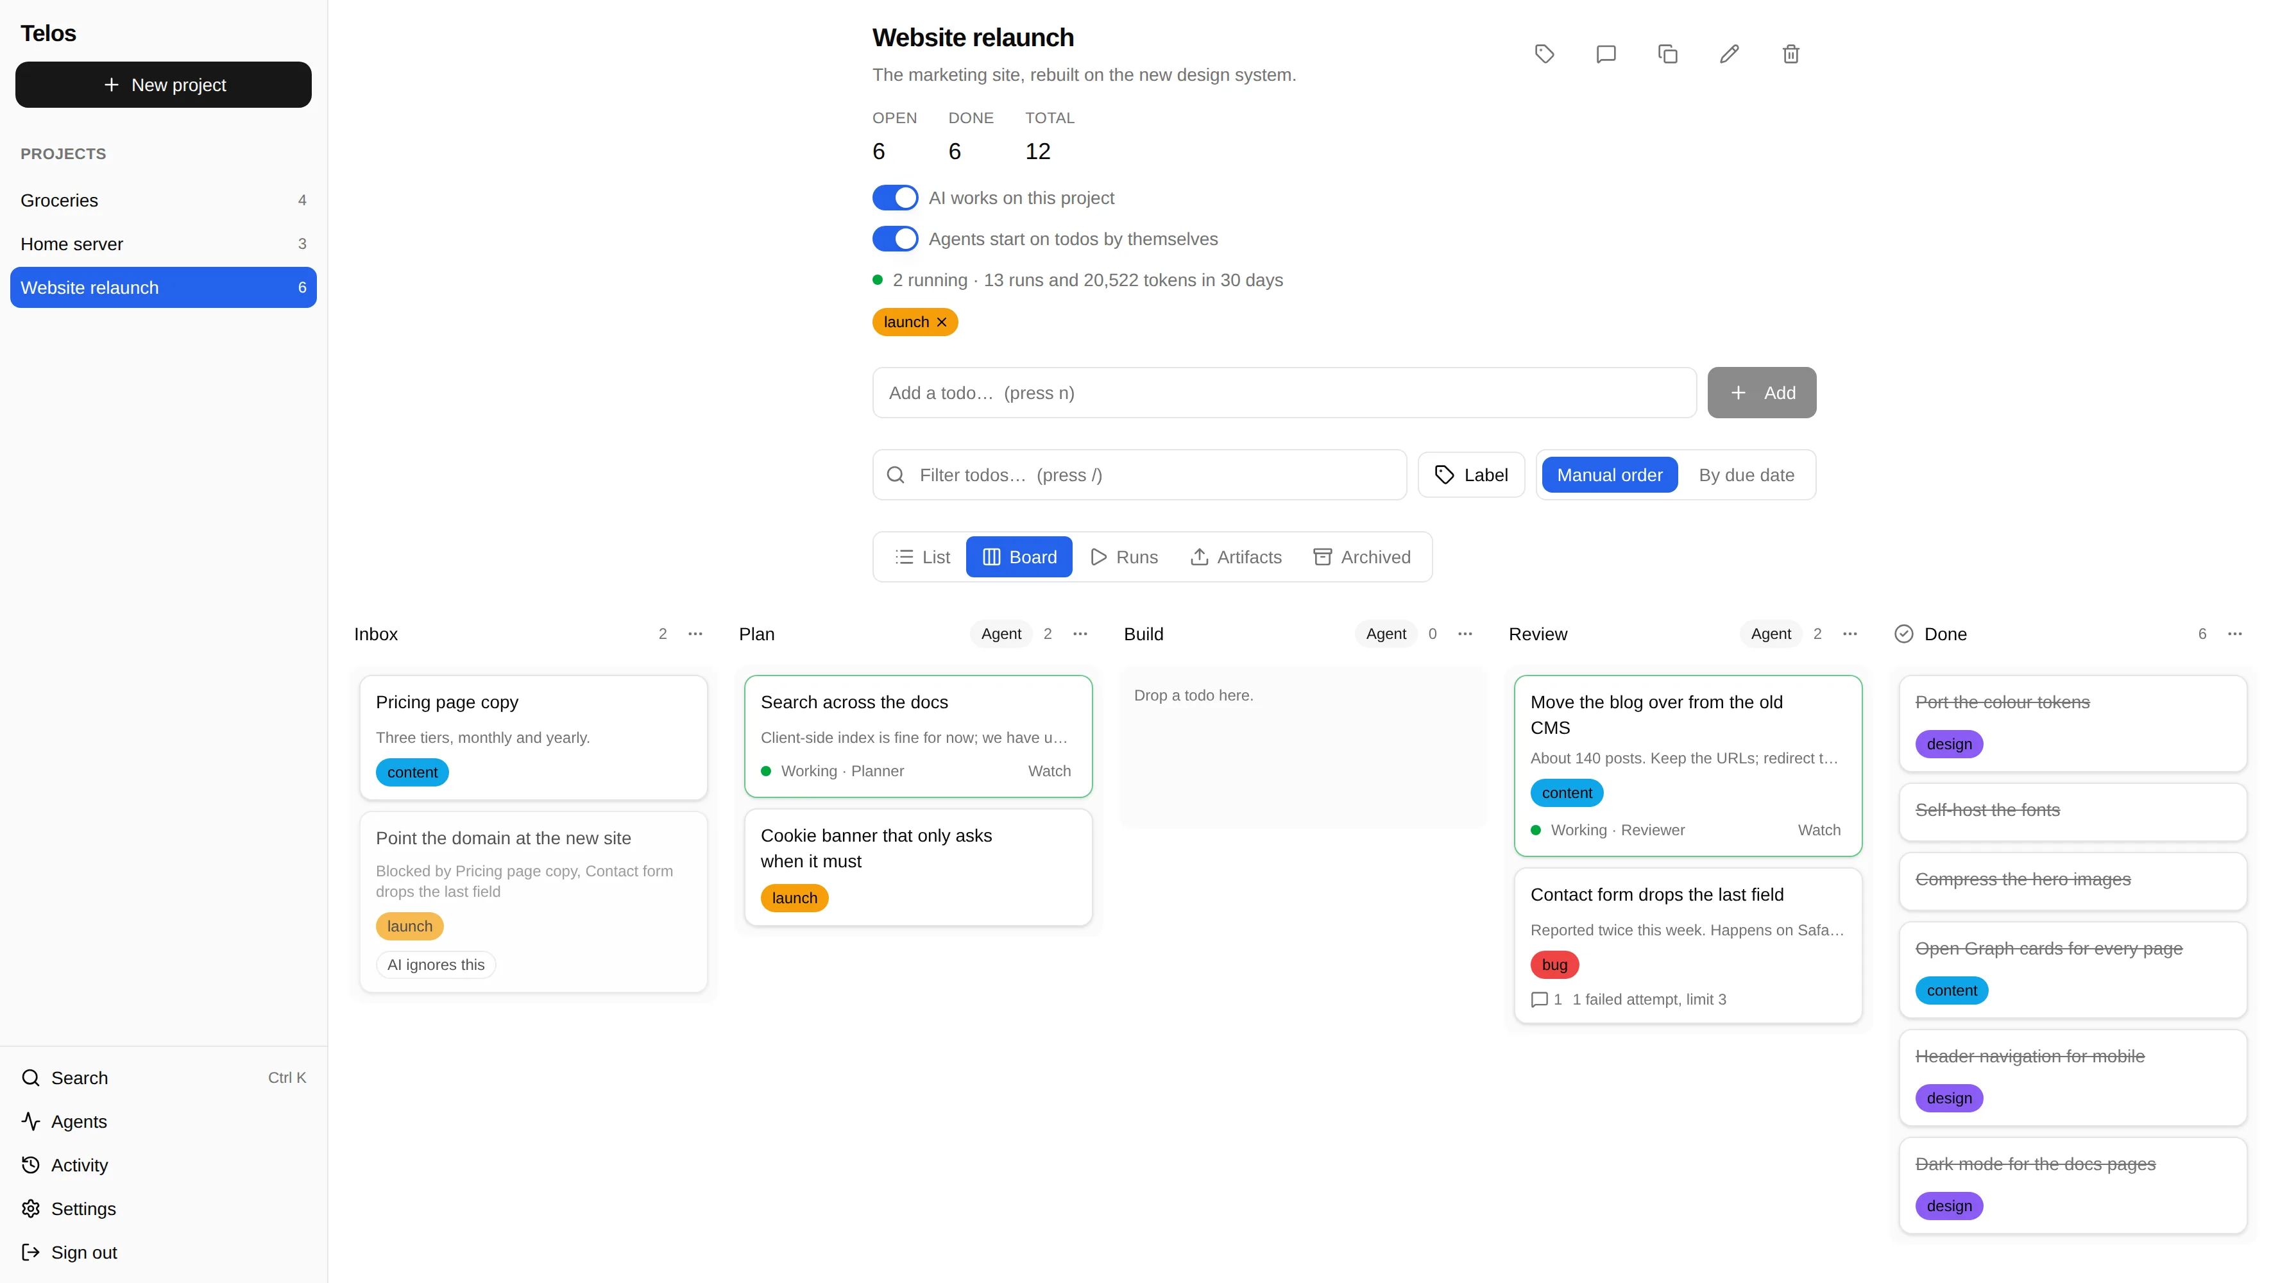This screenshot has width=2271, height=1283.
Task: Toggle agents start on todos by themselves
Action: coord(895,239)
